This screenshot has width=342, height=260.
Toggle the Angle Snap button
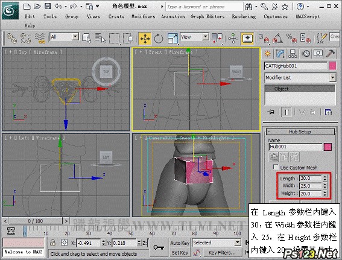[x=277, y=39]
